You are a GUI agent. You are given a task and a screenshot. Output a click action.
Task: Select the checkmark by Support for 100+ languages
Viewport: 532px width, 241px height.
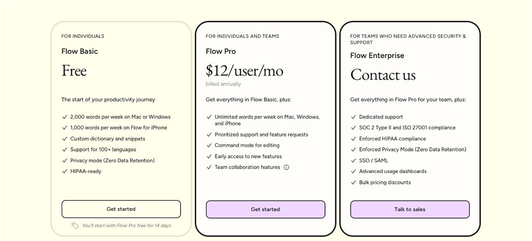pos(65,150)
